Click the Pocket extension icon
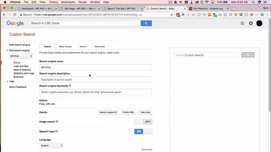This screenshot has width=271, height=152. (241, 15)
